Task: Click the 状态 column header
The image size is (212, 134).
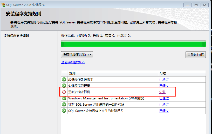Action: click(x=182, y=73)
